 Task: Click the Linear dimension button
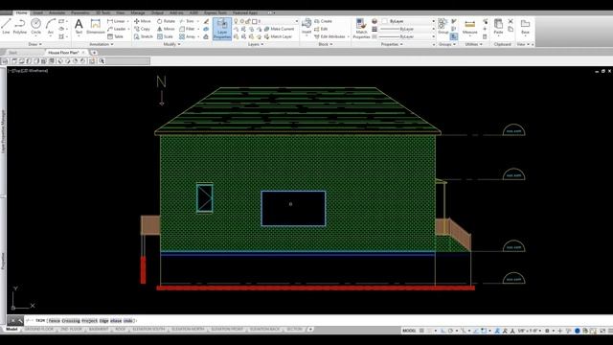118,21
